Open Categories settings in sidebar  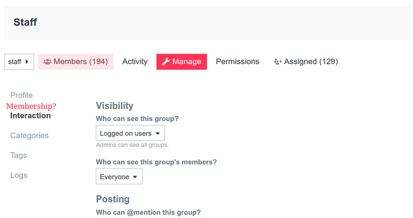[x=29, y=136]
